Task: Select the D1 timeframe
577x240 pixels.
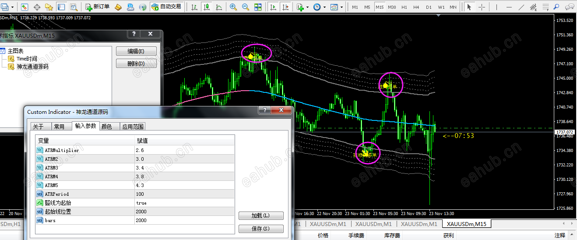Action: 429,7
